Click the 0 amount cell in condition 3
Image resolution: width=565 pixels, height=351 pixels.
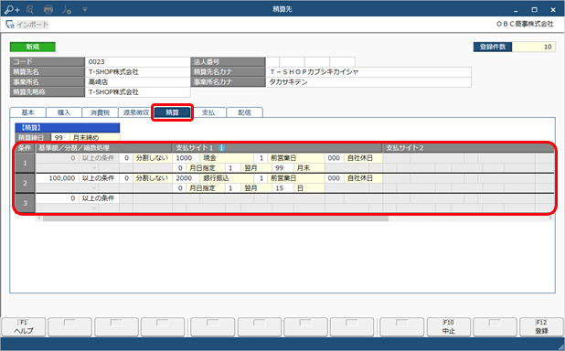[57, 198]
